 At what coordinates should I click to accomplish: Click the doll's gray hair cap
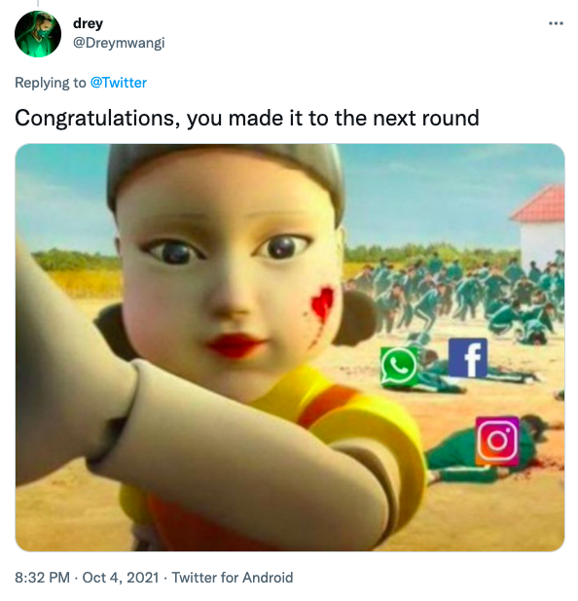pyautogui.click(x=225, y=172)
